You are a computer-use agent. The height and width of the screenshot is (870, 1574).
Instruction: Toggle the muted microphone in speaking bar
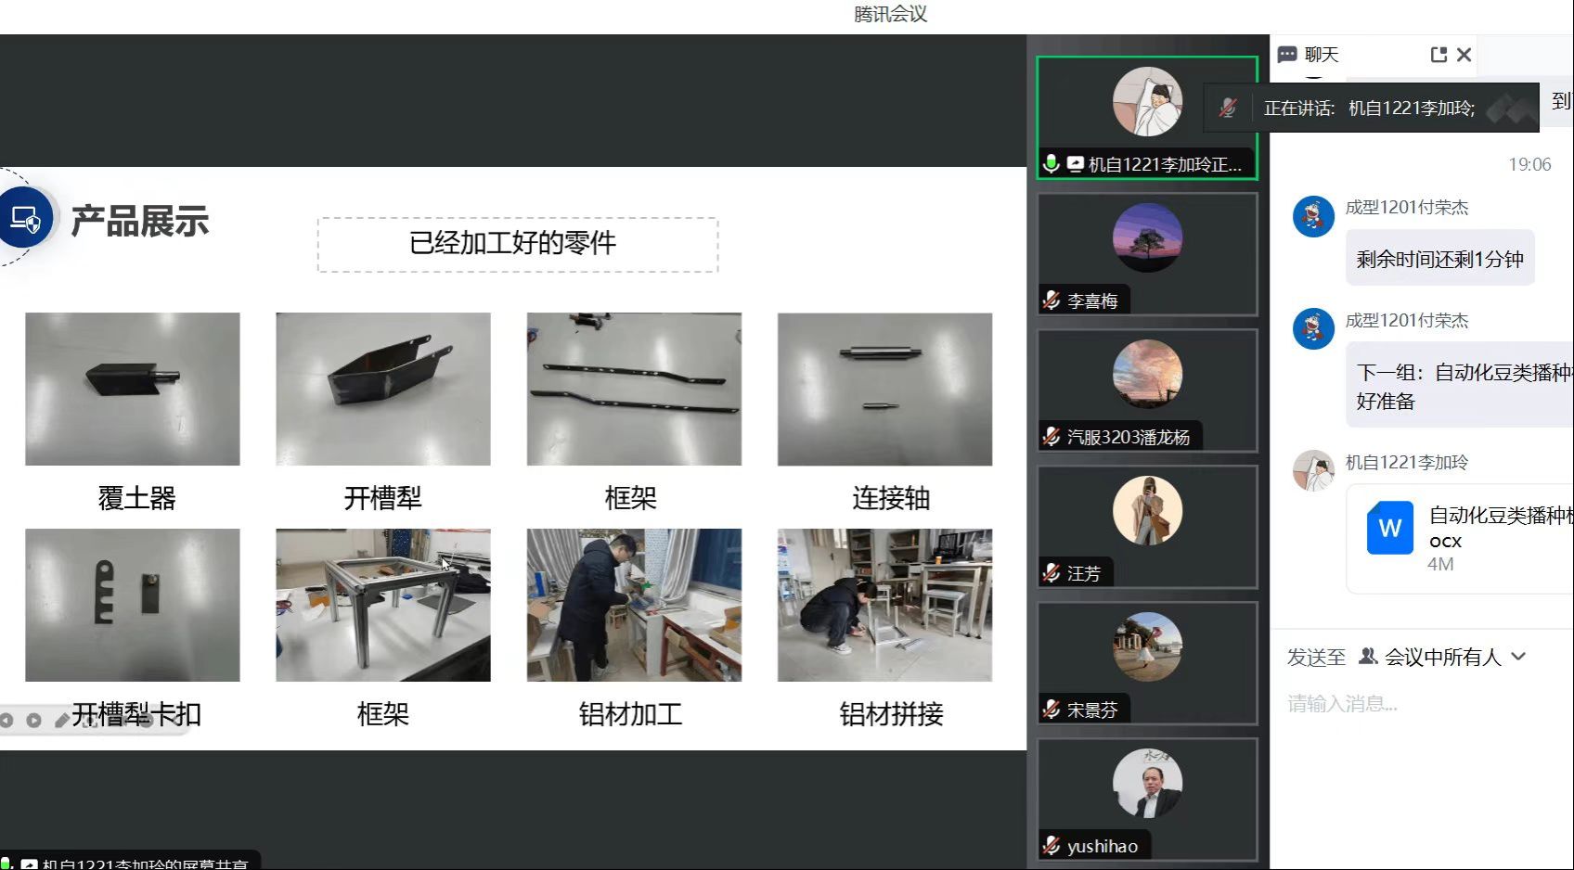point(1228,108)
